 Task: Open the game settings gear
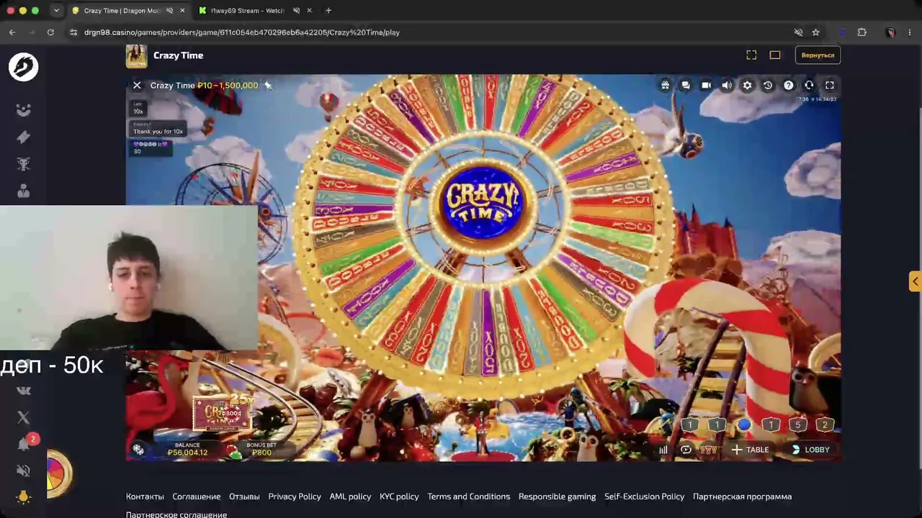[x=747, y=86]
